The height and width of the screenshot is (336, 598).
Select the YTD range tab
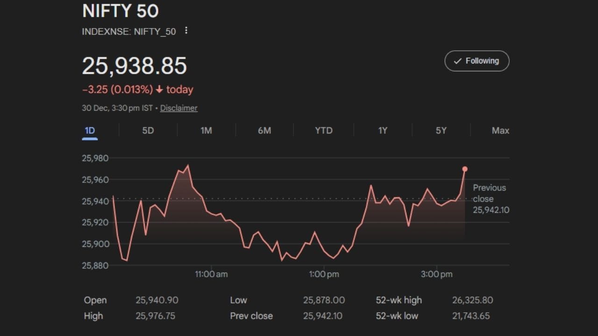click(323, 131)
